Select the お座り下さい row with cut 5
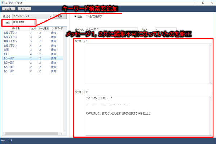216x144 pixels. (x=33, y=41)
